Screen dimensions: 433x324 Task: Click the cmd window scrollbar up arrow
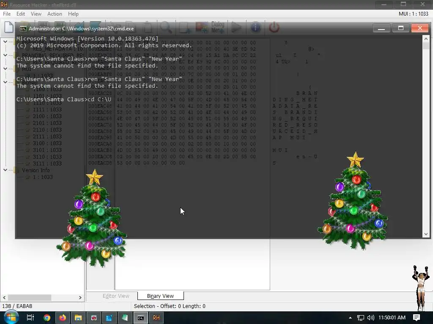point(426,39)
